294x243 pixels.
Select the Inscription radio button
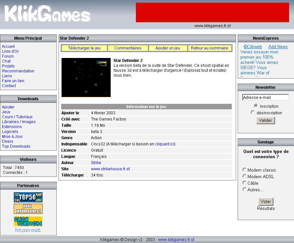pyautogui.click(x=256, y=106)
